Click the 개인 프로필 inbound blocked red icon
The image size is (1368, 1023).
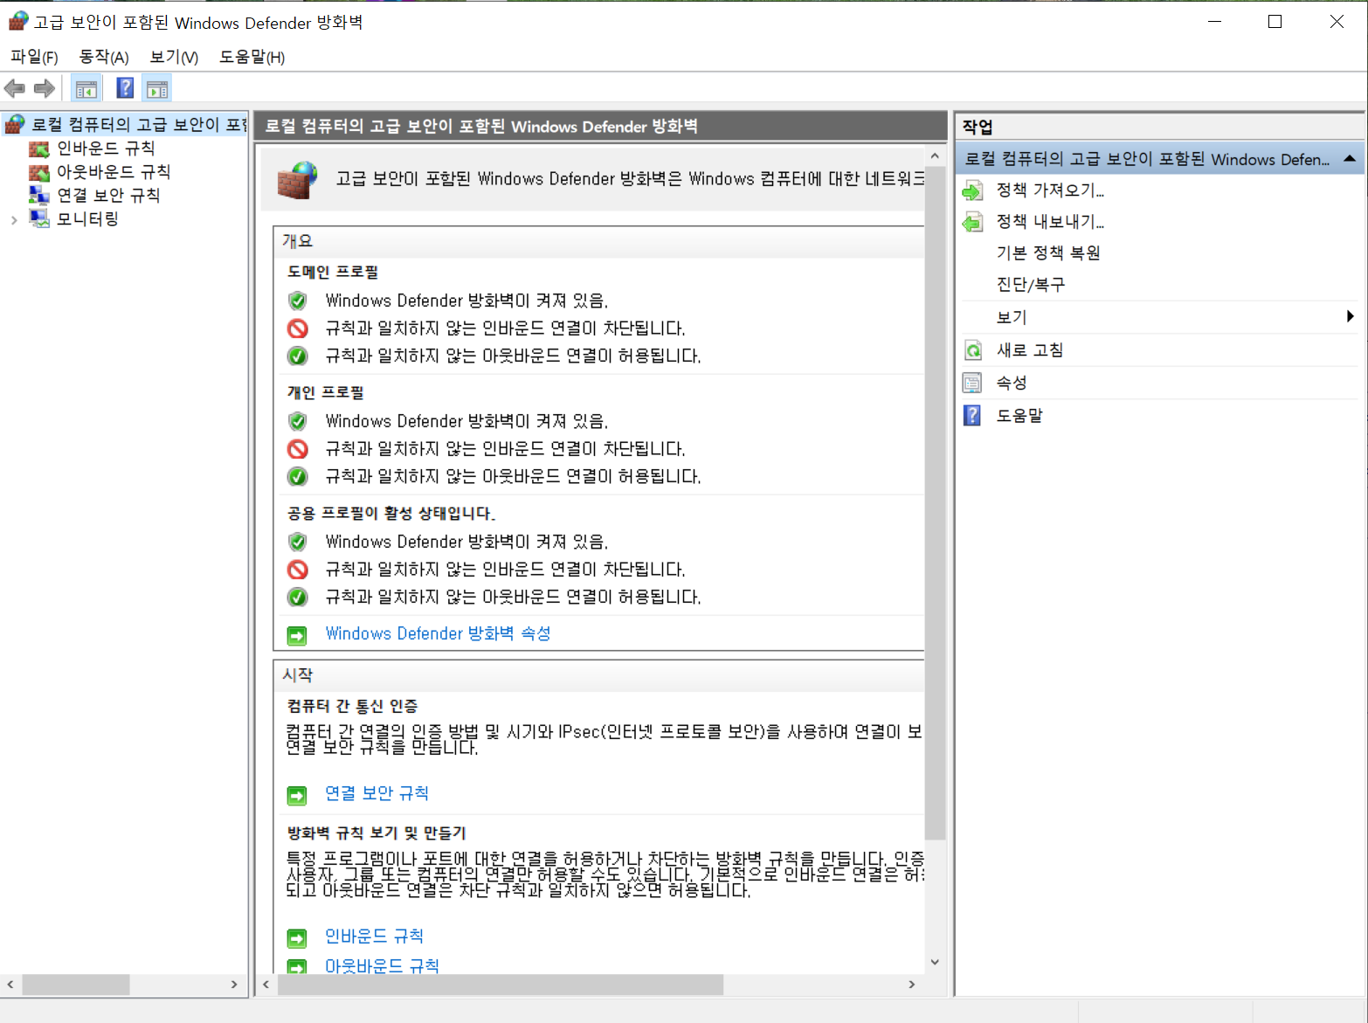[x=298, y=449]
